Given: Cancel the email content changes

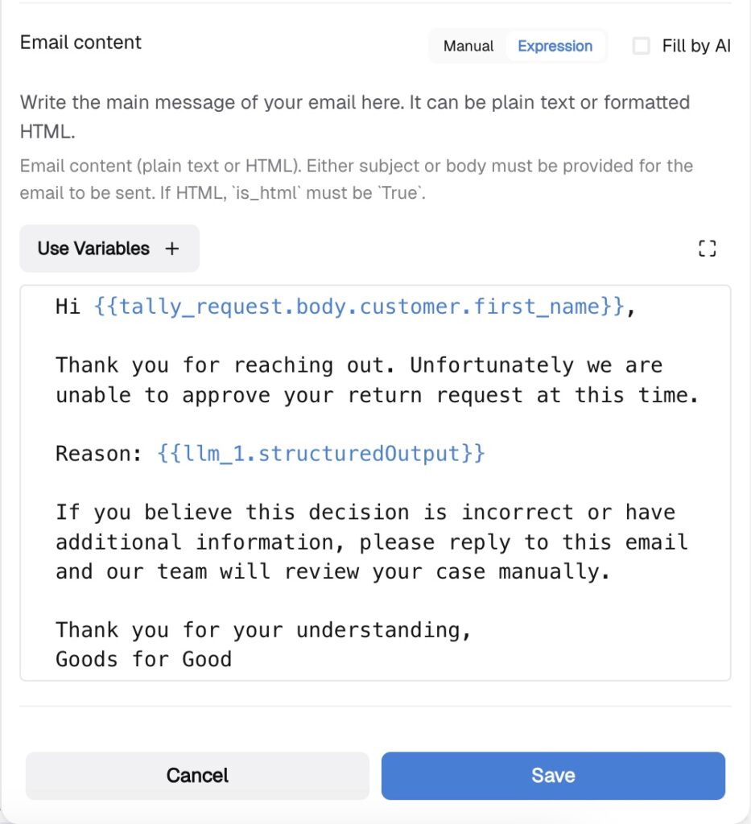Looking at the screenshot, I should tap(197, 776).
